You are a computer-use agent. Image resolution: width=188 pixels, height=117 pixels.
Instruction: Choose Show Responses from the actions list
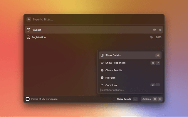click(115, 63)
